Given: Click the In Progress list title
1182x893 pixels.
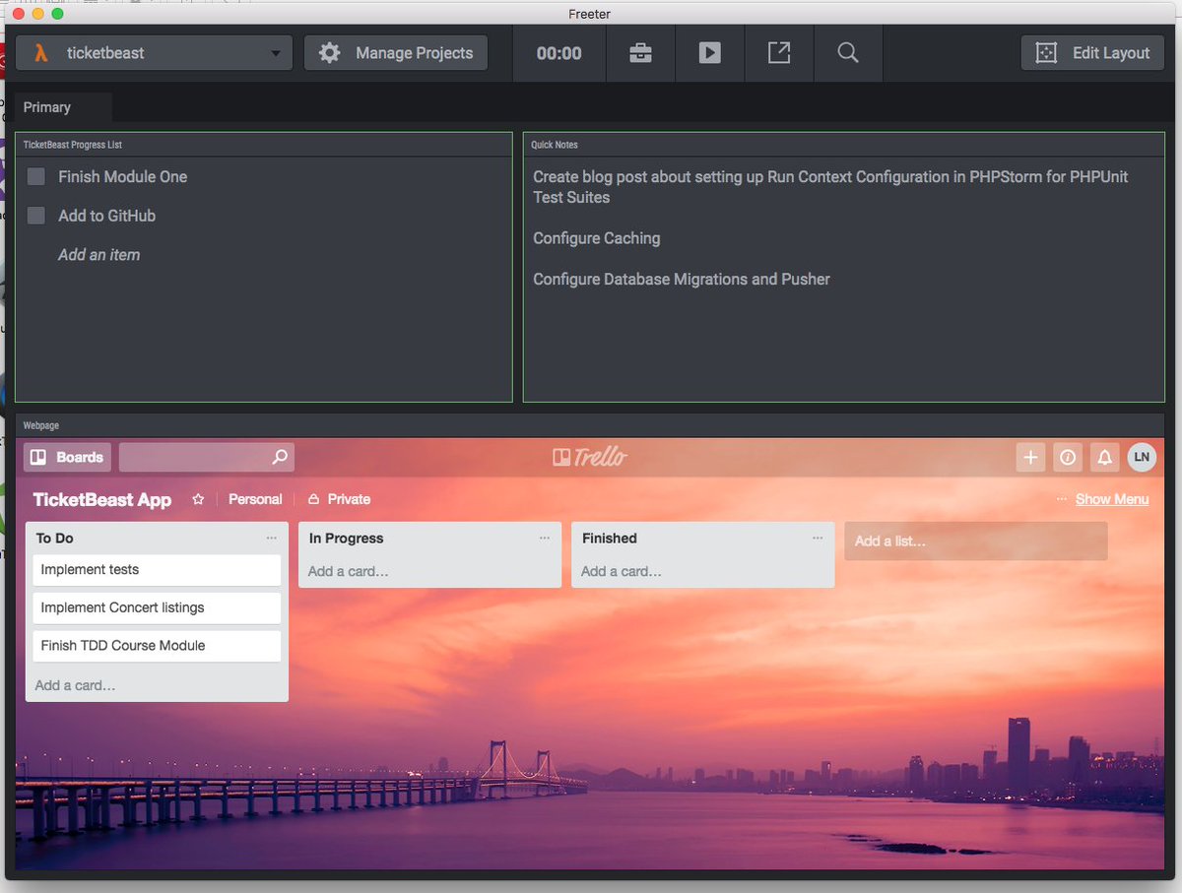Looking at the screenshot, I should pyautogui.click(x=347, y=538).
